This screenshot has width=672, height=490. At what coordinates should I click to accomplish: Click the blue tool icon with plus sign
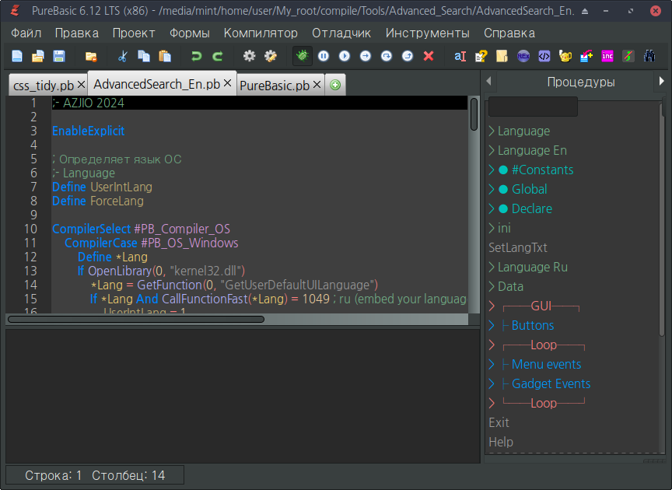click(586, 56)
